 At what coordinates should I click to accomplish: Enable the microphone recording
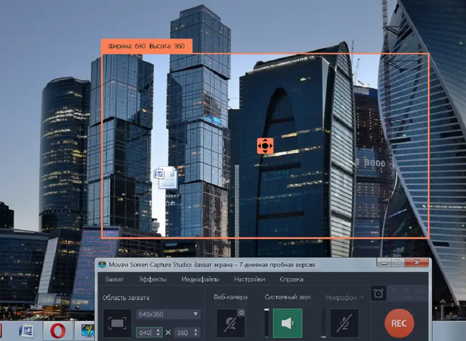344,323
